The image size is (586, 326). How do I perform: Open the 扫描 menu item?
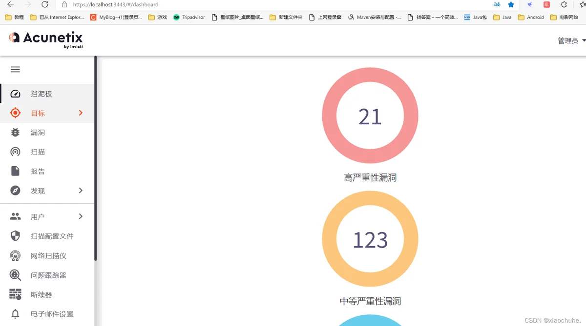pyautogui.click(x=47, y=152)
